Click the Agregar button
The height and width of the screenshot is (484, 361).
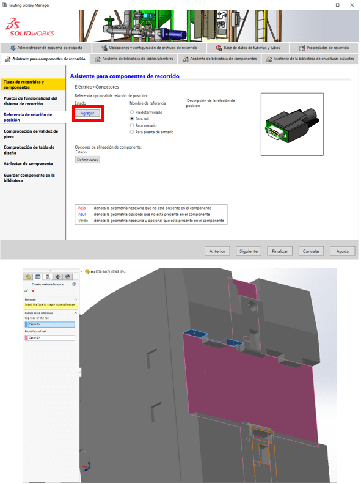point(87,113)
